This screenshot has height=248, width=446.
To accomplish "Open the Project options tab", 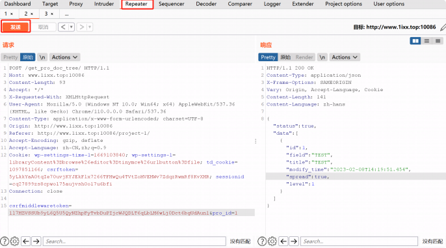I will click(343, 4).
